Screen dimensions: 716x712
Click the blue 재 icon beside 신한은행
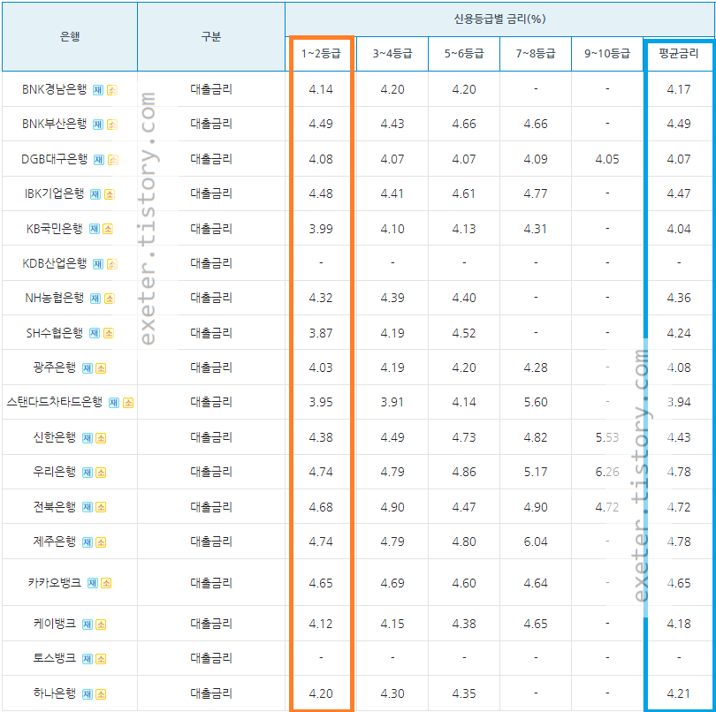87,438
